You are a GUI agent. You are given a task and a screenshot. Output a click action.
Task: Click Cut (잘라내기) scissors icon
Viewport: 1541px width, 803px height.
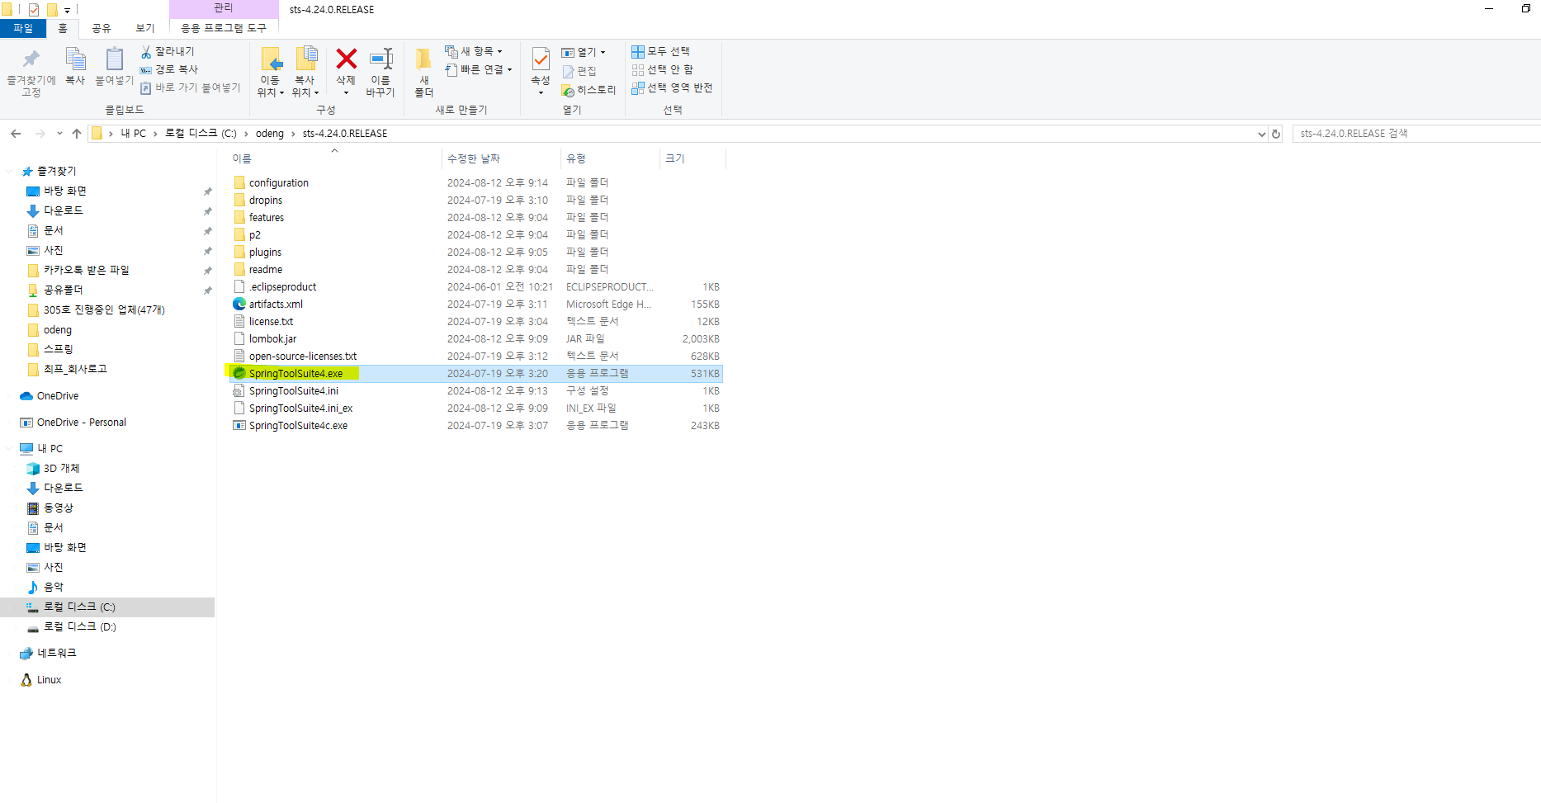146,51
